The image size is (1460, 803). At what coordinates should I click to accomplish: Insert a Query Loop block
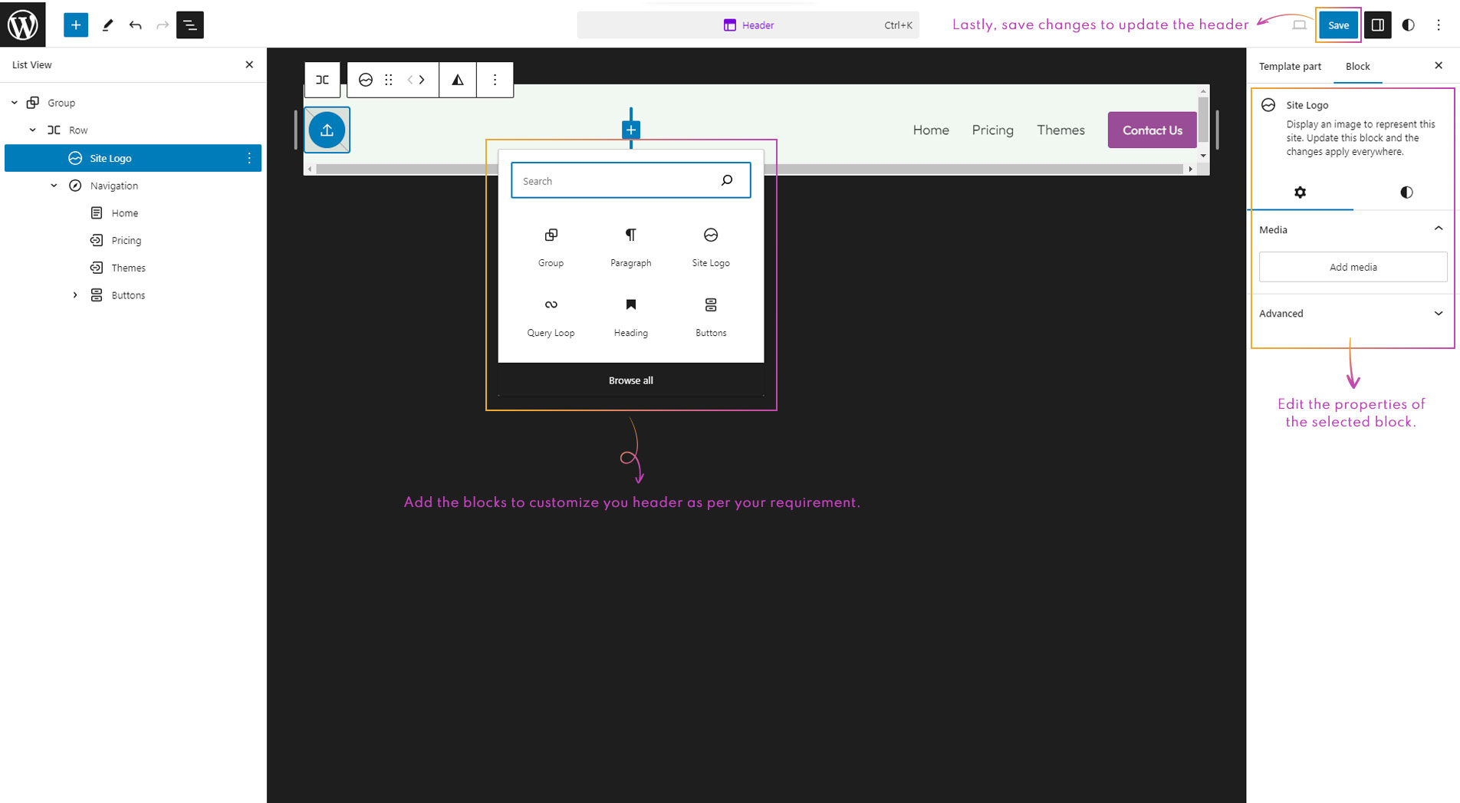pos(551,316)
